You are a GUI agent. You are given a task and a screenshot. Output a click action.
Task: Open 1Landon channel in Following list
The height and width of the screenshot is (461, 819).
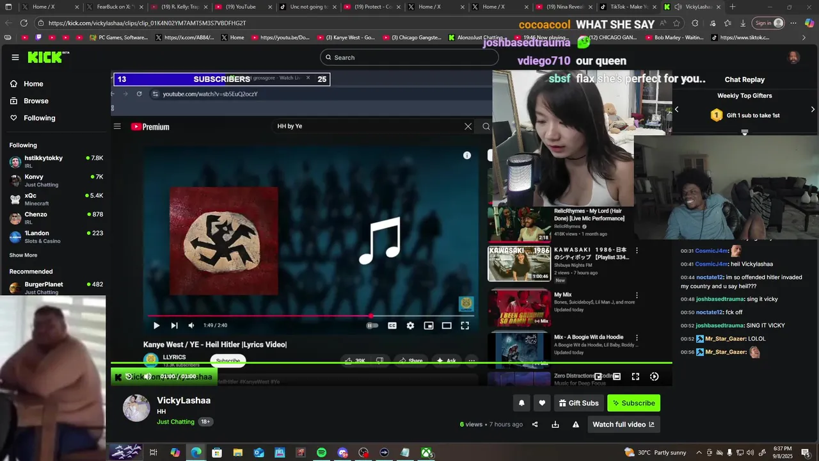(56, 237)
